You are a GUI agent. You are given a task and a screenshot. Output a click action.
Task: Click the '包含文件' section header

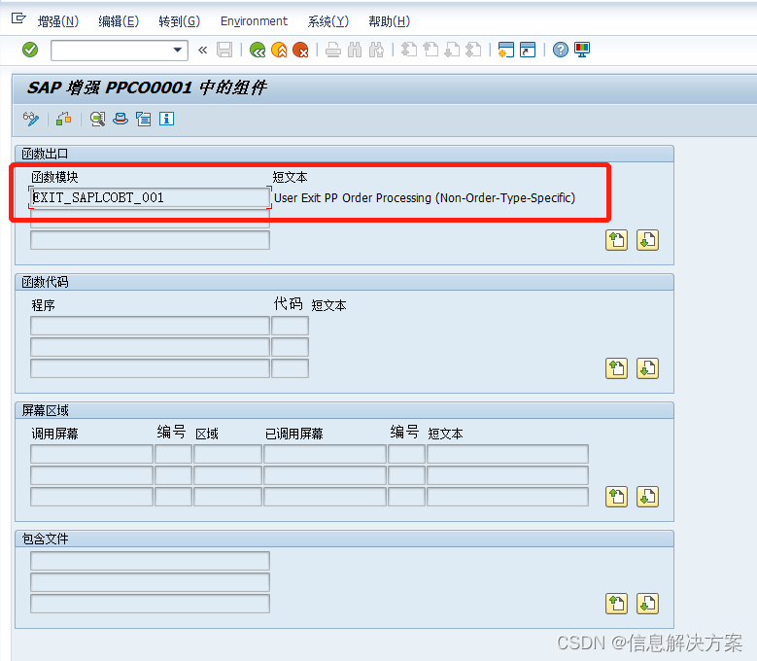45,539
